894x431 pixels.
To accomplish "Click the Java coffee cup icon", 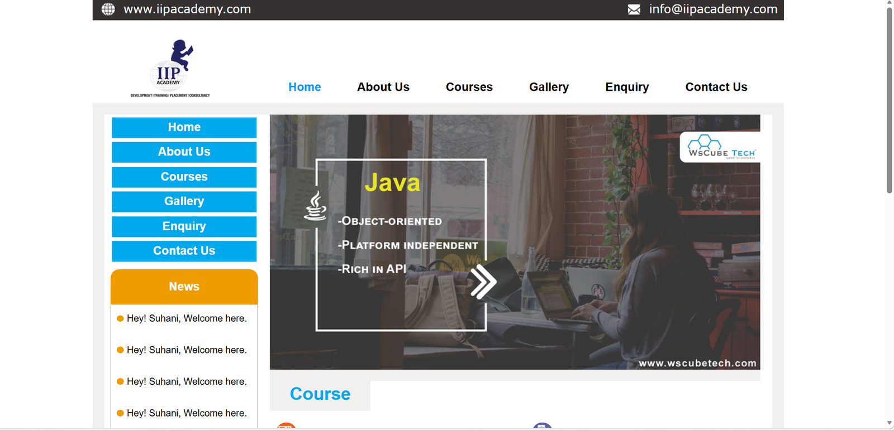I will click(316, 206).
